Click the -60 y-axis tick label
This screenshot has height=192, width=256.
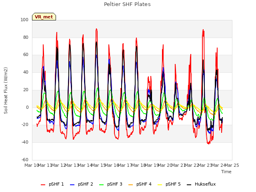[25, 160]
